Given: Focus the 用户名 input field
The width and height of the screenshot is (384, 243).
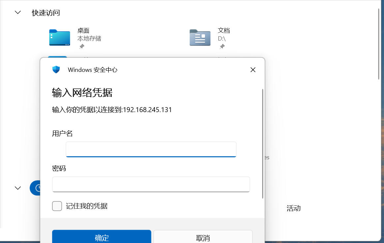Looking at the screenshot, I should coord(151,149).
